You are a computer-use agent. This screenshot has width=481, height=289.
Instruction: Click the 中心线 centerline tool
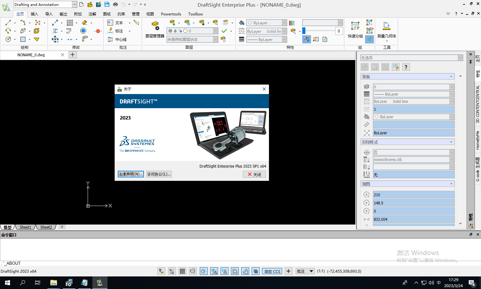[x=117, y=39]
